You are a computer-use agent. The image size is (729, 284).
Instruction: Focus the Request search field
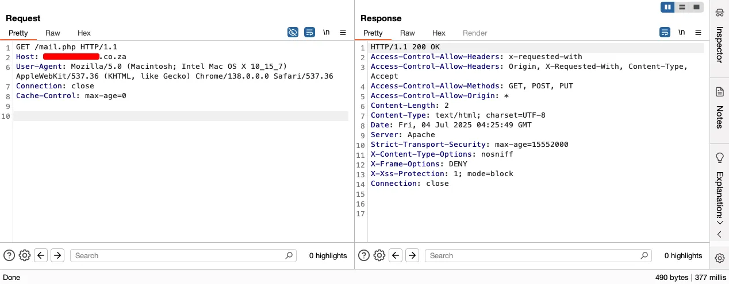tap(183, 255)
